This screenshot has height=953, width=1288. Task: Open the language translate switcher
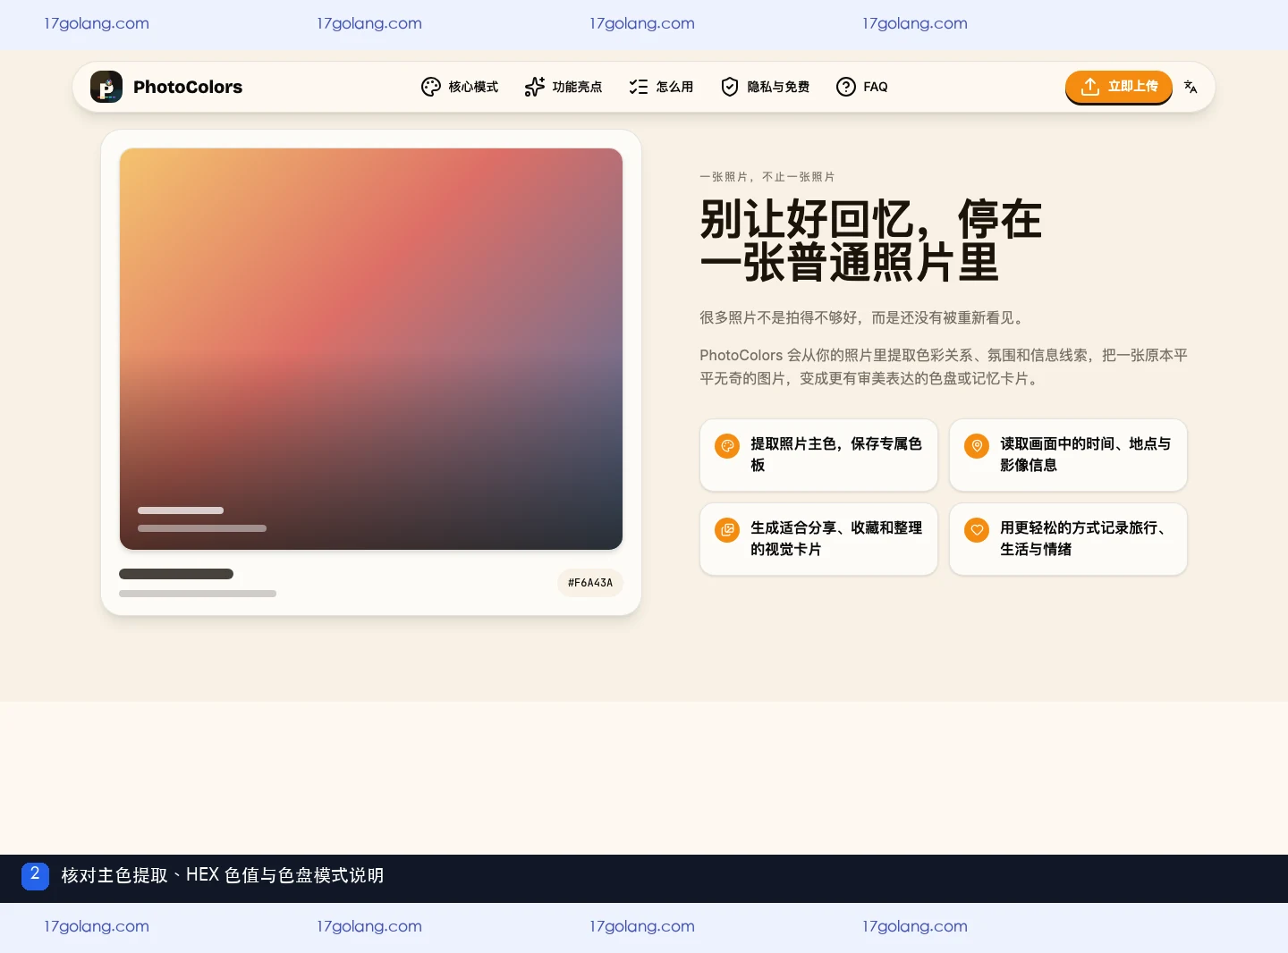pyautogui.click(x=1191, y=87)
